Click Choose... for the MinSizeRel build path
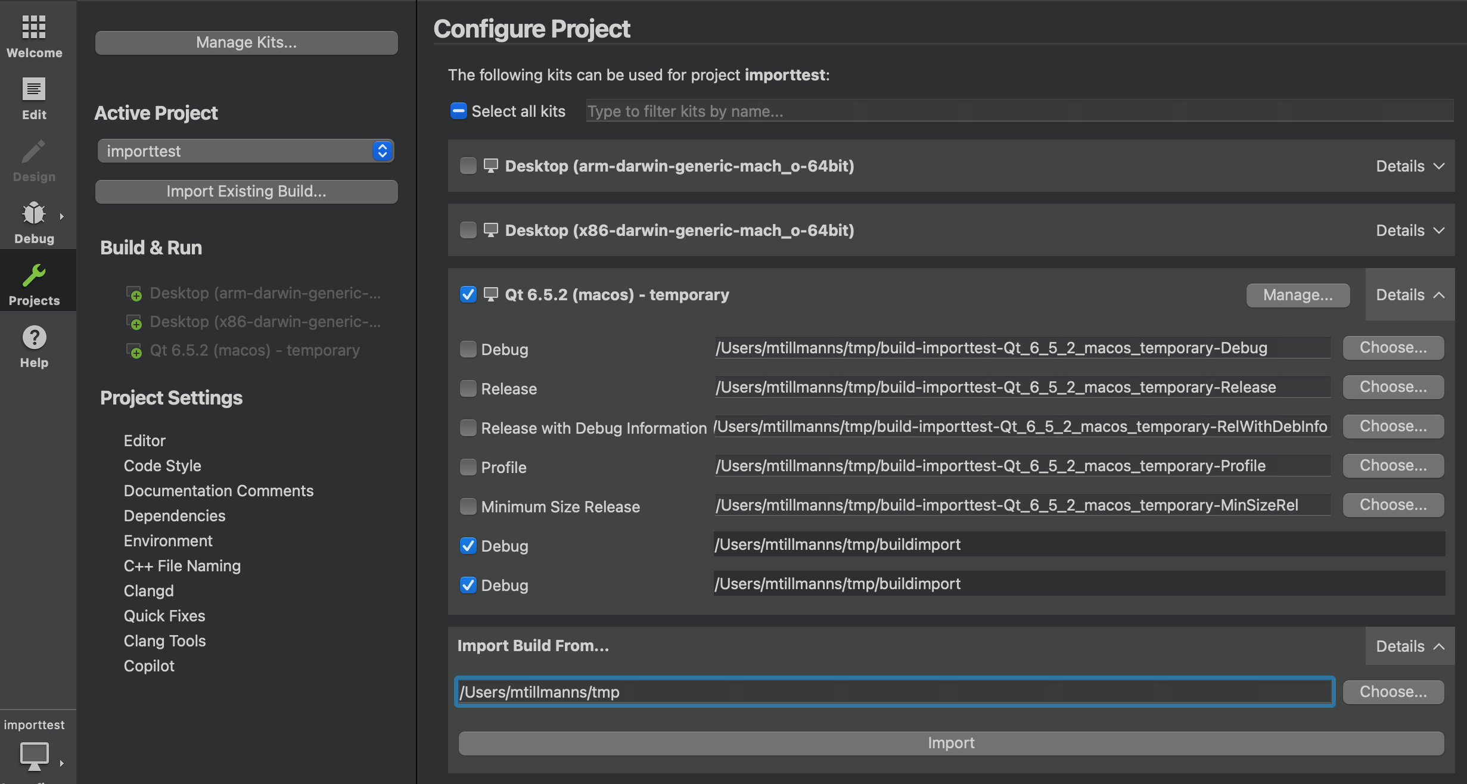This screenshot has height=784, width=1467. coord(1393,505)
